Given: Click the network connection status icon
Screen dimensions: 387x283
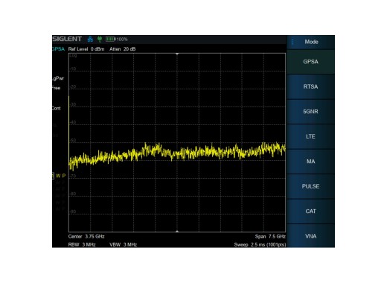Looking at the screenshot, I should pyautogui.click(x=90, y=39).
